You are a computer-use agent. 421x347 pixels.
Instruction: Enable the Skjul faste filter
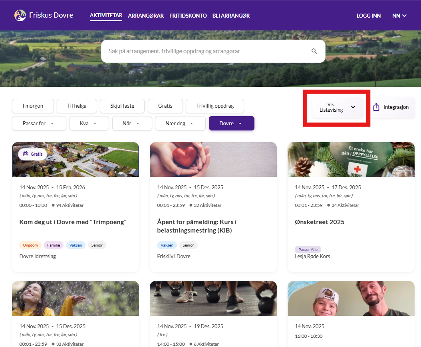[x=122, y=106]
